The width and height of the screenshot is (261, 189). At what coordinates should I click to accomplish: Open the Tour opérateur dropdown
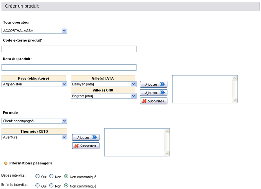tap(64, 31)
